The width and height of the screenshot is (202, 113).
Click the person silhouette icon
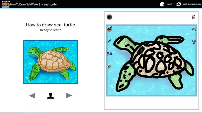pos(50,96)
